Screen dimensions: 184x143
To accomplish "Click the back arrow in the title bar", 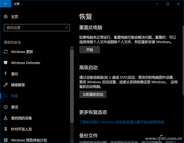I will 5,4.
